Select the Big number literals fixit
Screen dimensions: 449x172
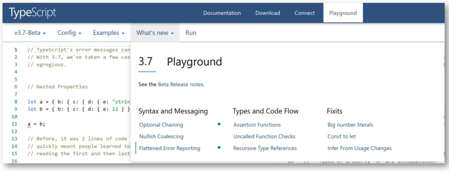(350, 125)
